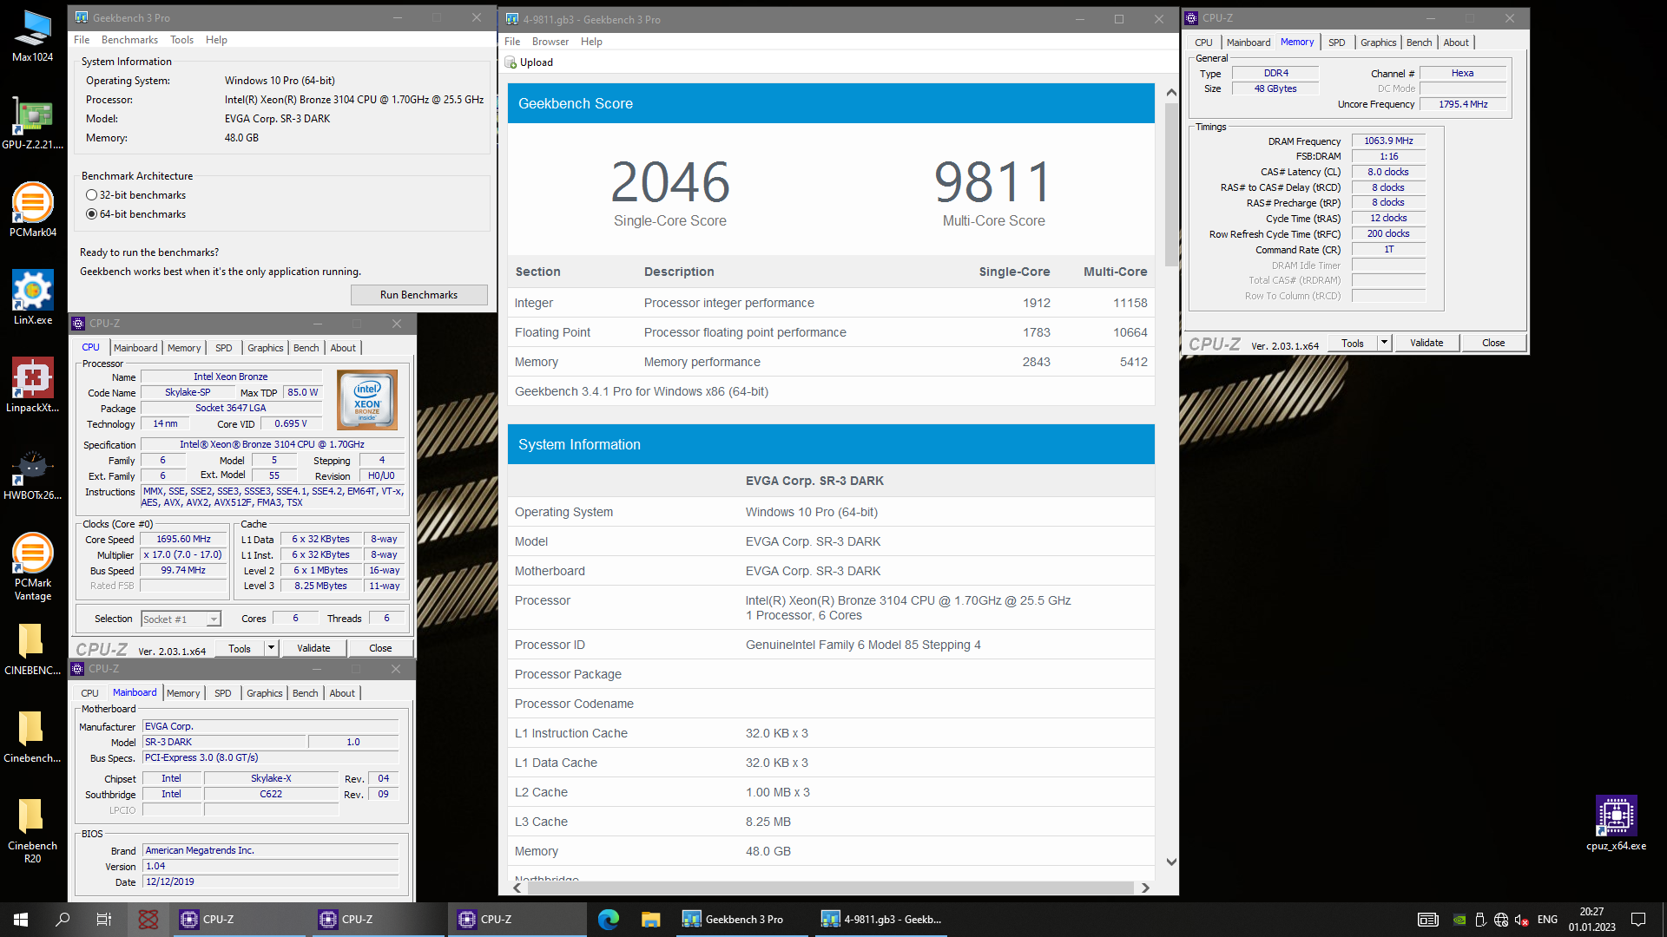This screenshot has height=937, width=1667.
Task: Click the Multi-Core score 9811
Action: point(993,182)
